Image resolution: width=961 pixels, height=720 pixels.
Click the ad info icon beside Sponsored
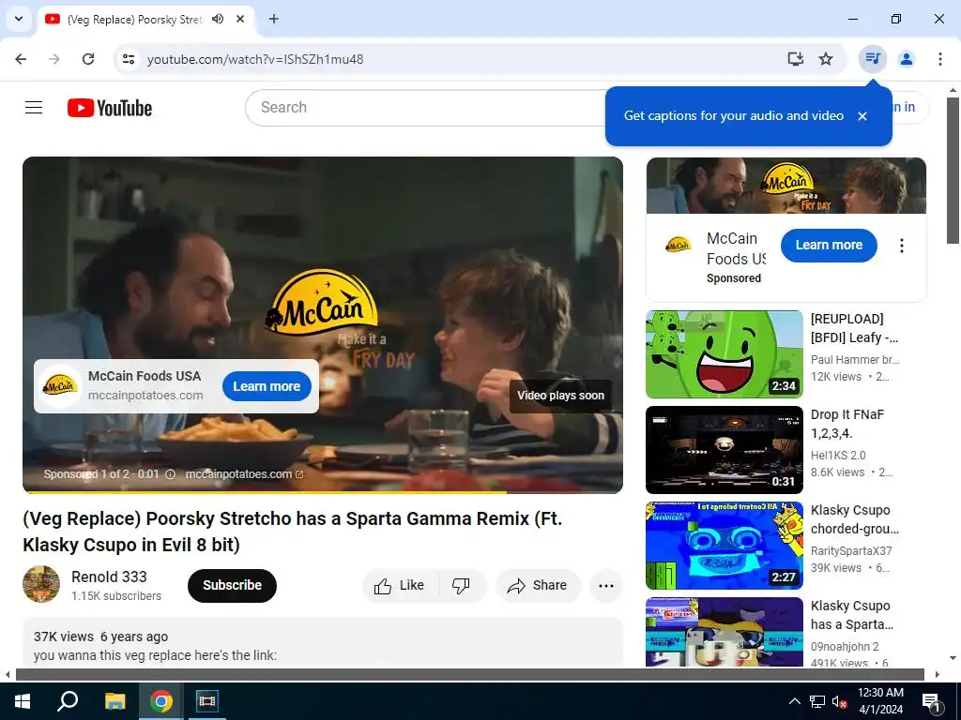coord(171,474)
